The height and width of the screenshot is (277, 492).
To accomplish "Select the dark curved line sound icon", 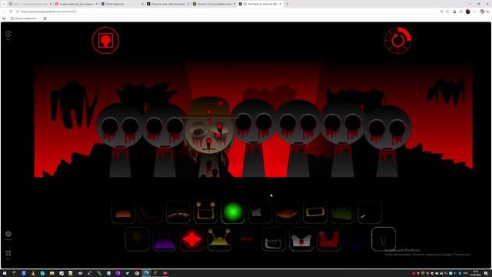I will tap(151, 212).
